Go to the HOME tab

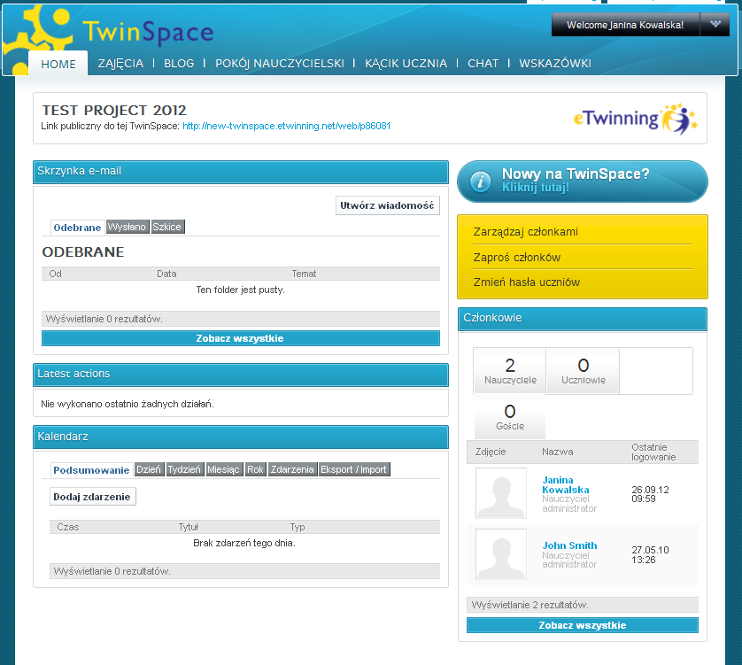point(58,64)
